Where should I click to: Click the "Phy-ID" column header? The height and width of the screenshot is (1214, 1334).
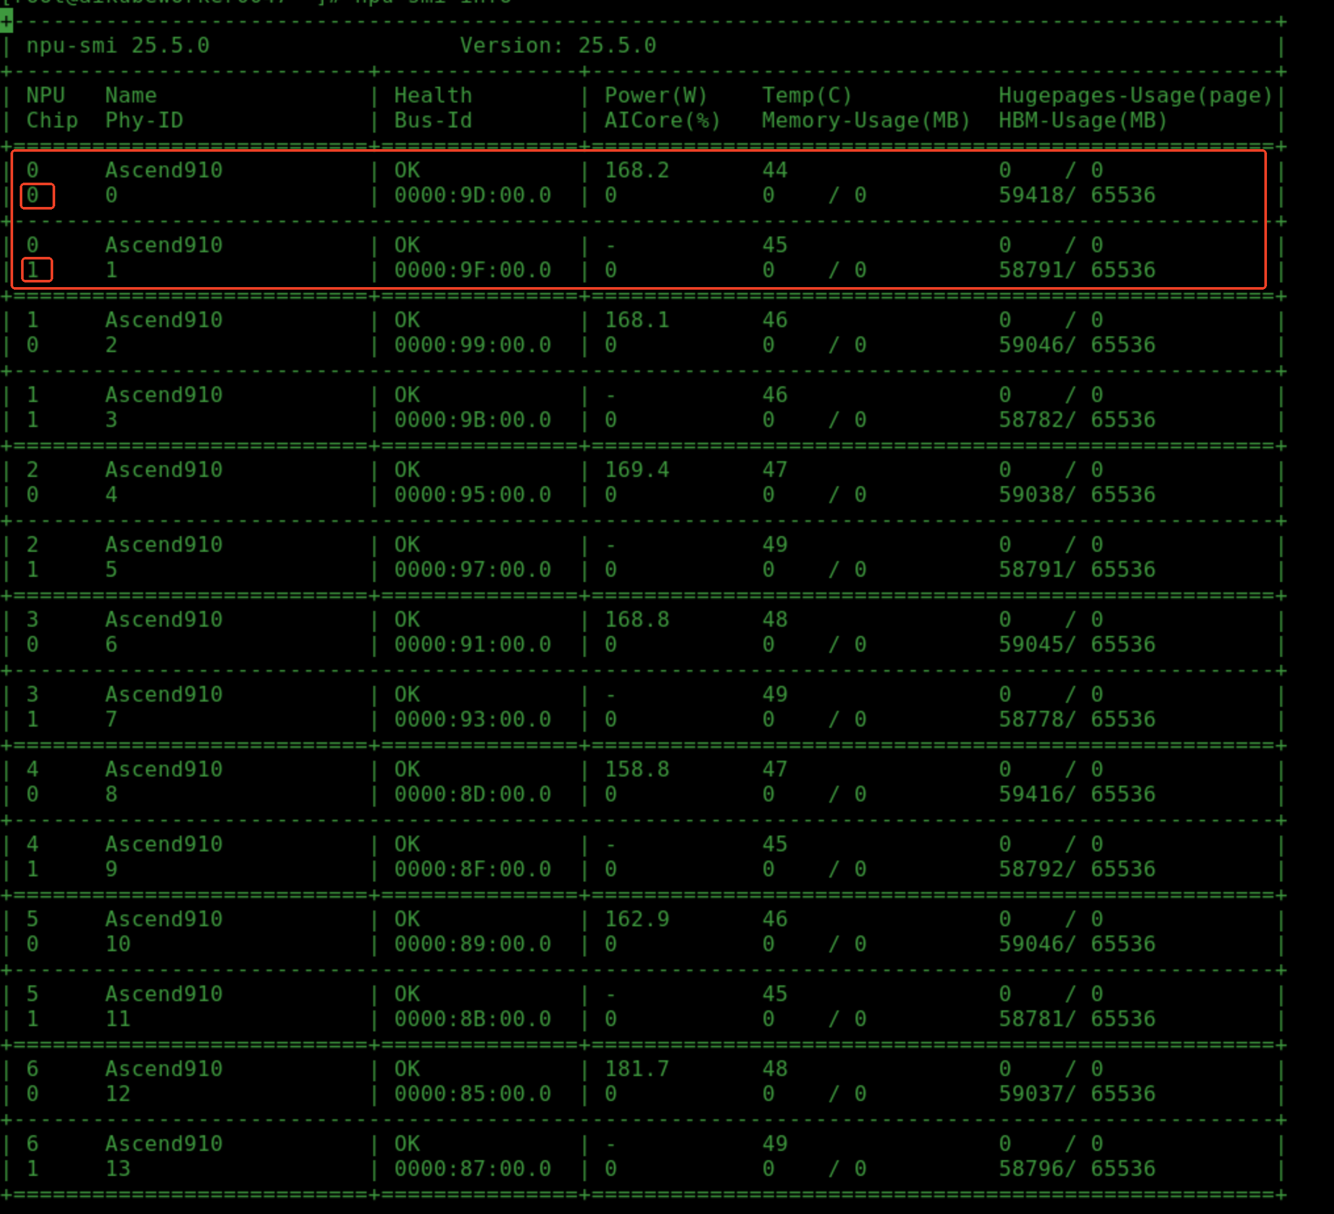coord(145,120)
